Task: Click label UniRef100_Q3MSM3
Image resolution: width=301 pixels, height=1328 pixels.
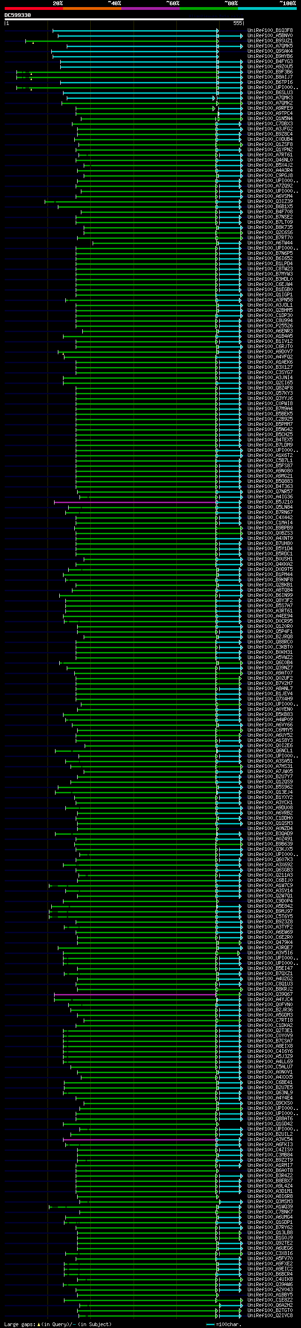Action: point(269,1202)
